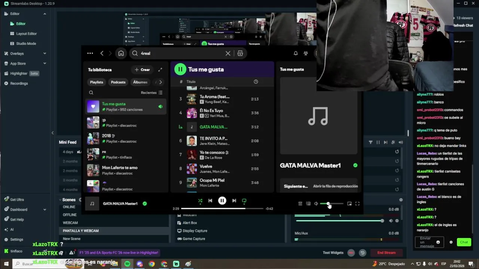Open 2018 playlist in library
Image resolution: width=479 pixels, height=269 pixels.
tap(126, 138)
